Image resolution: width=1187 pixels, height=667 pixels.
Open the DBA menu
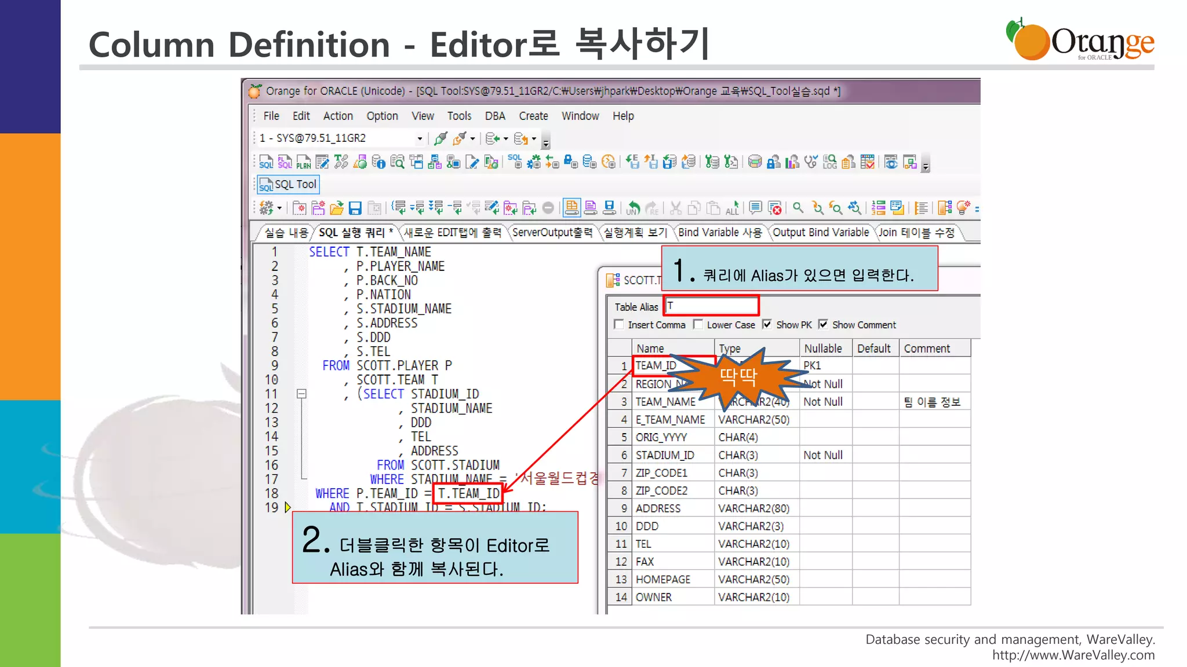click(x=495, y=116)
